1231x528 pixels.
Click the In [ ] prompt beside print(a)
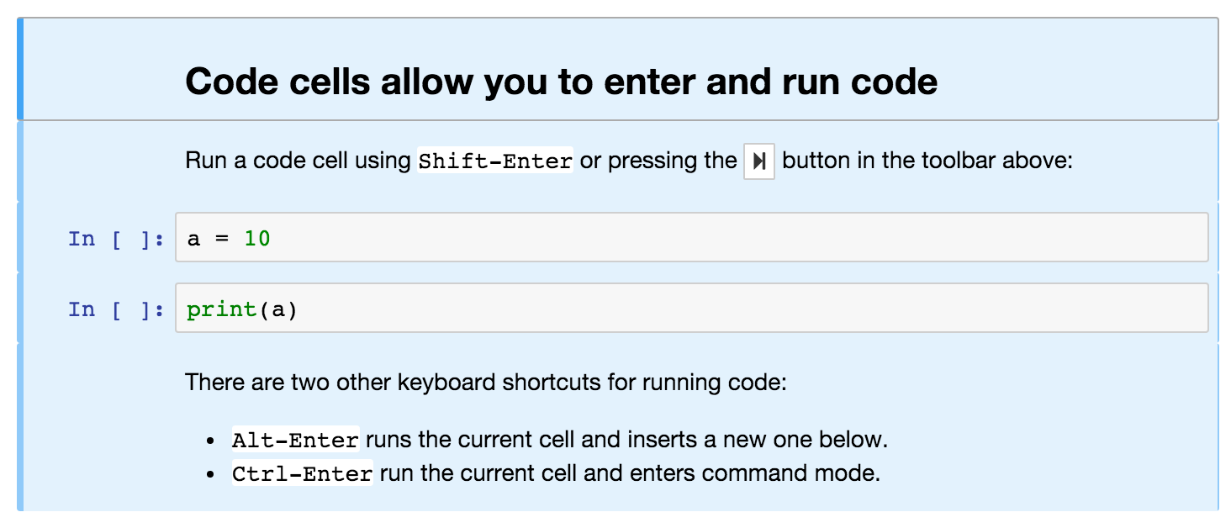point(116,309)
